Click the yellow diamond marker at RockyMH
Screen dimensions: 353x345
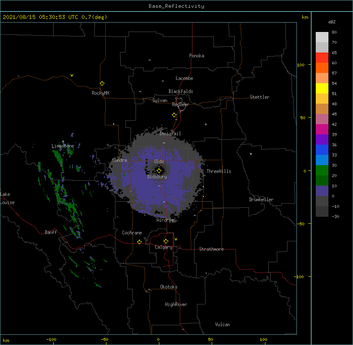(102, 84)
